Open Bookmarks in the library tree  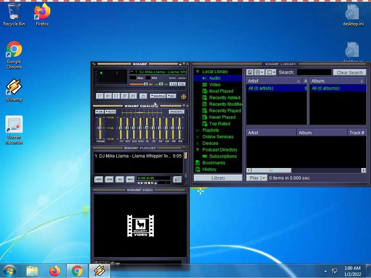[213, 163]
